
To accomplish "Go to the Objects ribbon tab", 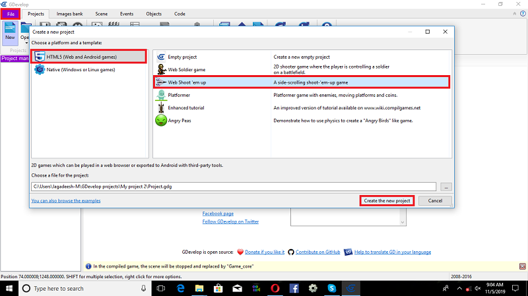I will tap(154, 14).
